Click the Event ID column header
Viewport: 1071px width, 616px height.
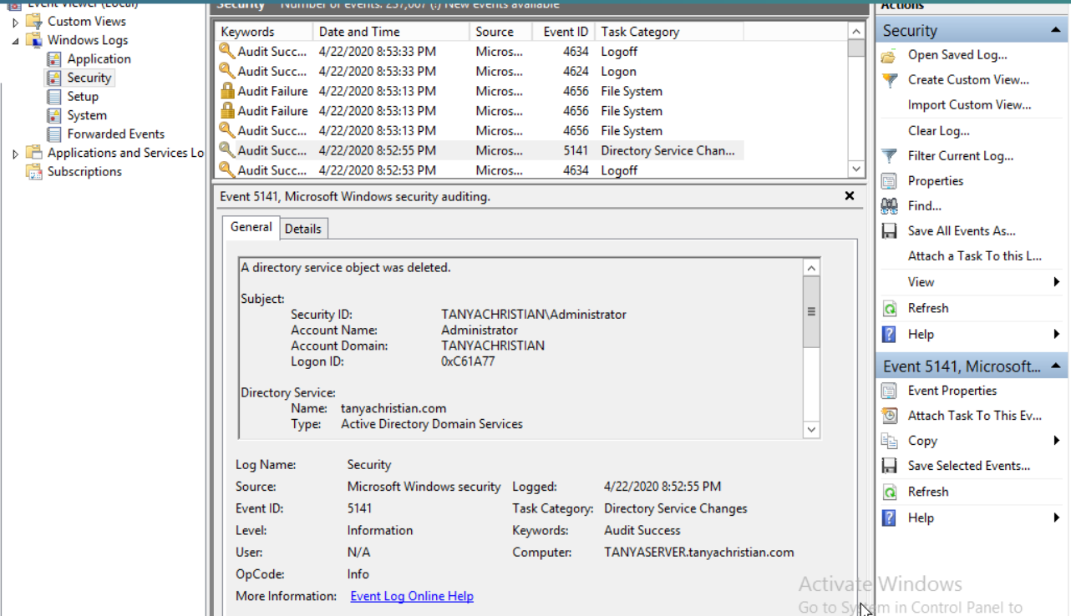point(563,32)
